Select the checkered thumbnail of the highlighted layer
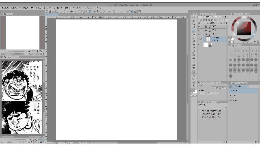Image resolution: width=260 pixels, height=146 pixels. (x=208, y=39)
